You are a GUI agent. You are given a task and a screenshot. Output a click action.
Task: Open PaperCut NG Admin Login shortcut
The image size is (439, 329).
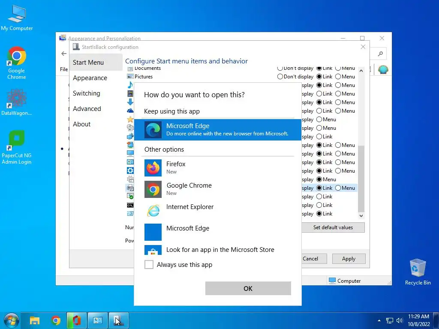[x=17, y=147]
